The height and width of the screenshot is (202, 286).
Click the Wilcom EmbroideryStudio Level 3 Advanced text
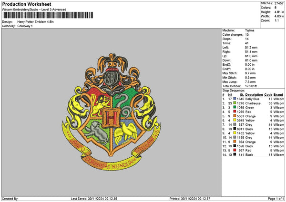[34, 10]
